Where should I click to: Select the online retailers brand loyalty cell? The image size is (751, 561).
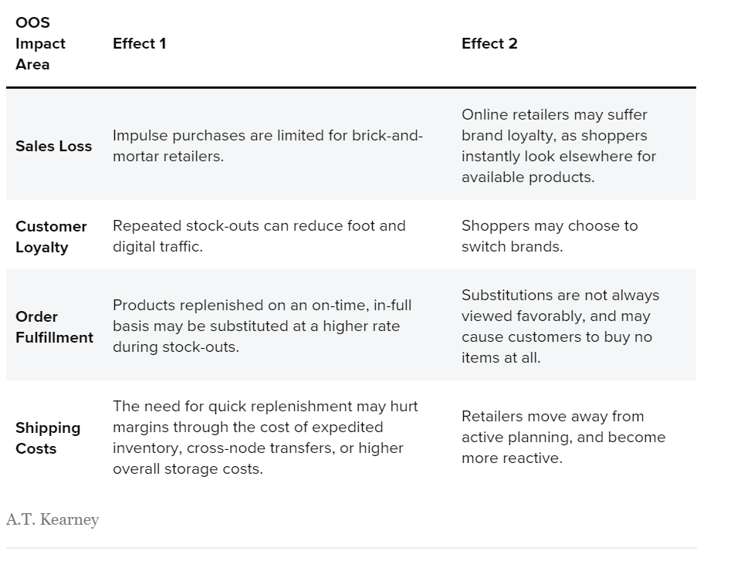click(559, 146)
